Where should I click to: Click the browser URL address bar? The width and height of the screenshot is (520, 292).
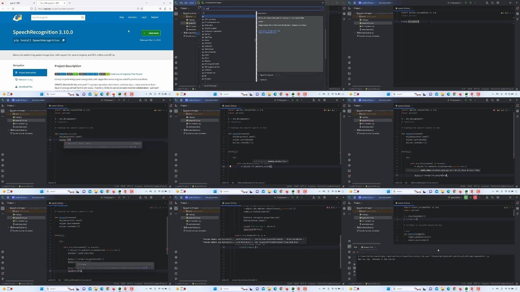86,9
